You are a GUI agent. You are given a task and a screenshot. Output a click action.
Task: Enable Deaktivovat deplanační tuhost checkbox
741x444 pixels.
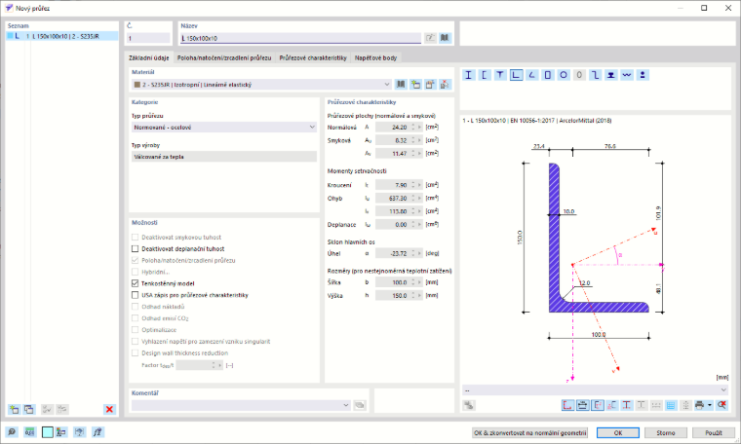[x=136, y=248]
